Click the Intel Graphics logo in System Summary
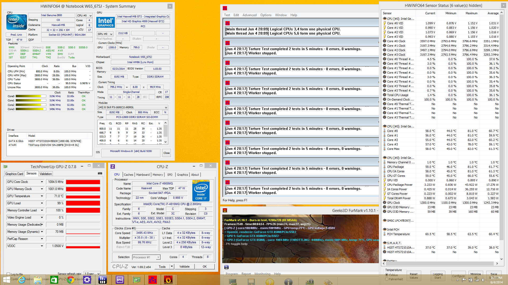This screenshot has height=285, width=508. click(x=105, y=22)
